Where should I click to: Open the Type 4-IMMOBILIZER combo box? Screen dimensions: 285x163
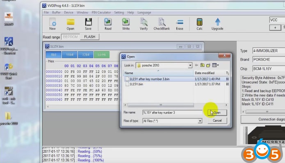pos(269,51)
